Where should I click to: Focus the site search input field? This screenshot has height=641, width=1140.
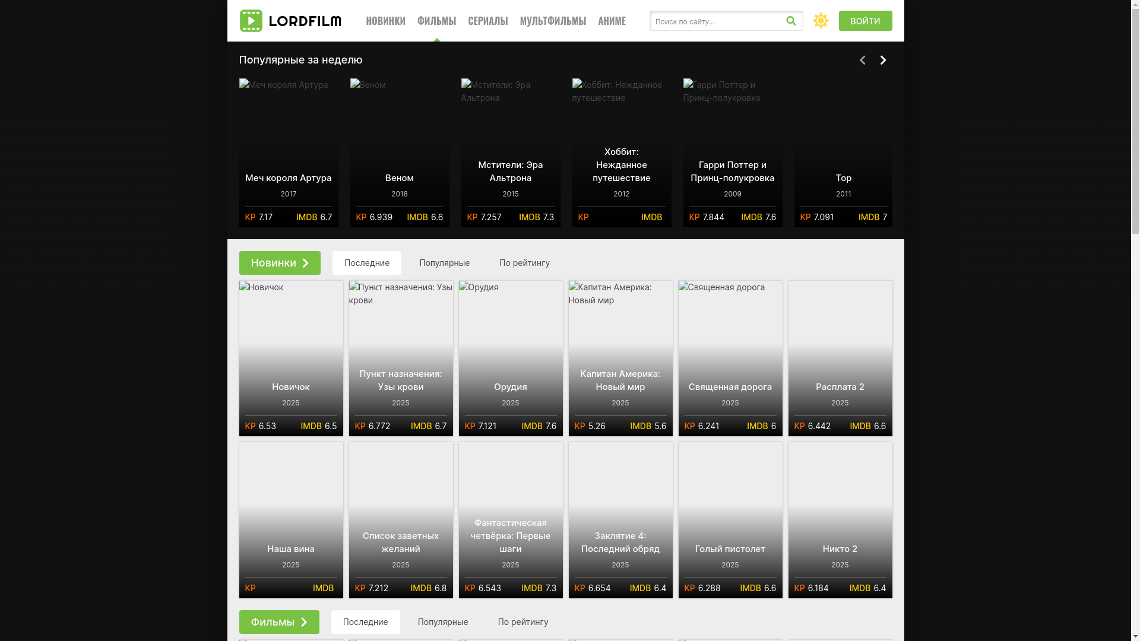click(x=715, y=21)
